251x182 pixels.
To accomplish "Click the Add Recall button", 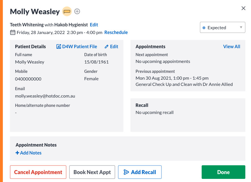I will point(140,172).
